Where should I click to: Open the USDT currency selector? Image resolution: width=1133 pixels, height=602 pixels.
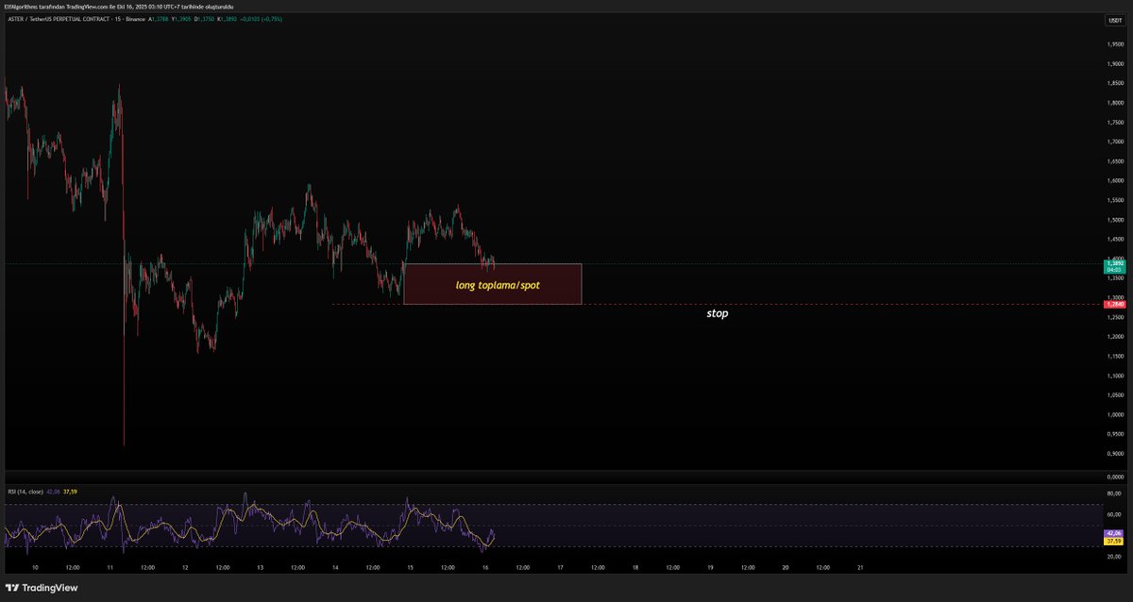pos(1114,20)
